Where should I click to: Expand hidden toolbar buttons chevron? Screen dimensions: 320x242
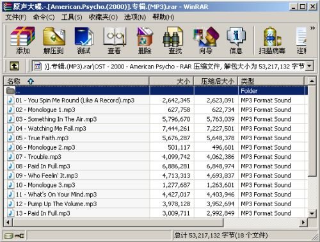(312, 28)
